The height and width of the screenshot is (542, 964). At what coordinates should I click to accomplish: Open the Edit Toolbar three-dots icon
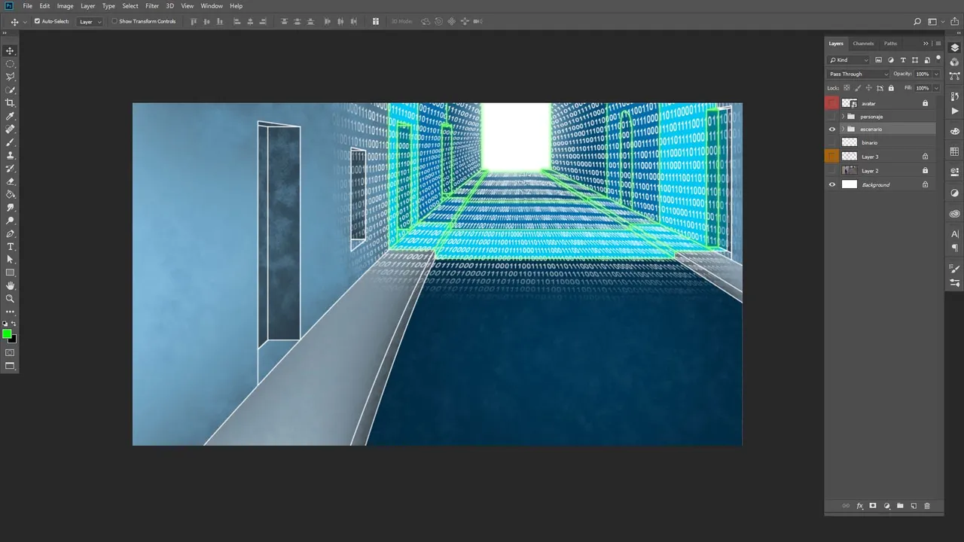[10, 312]
